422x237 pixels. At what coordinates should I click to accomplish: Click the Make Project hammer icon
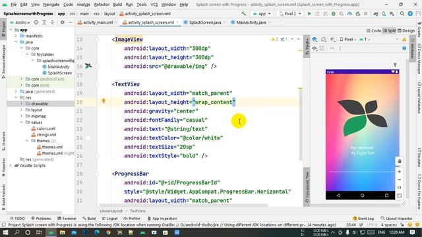(243, 13)
